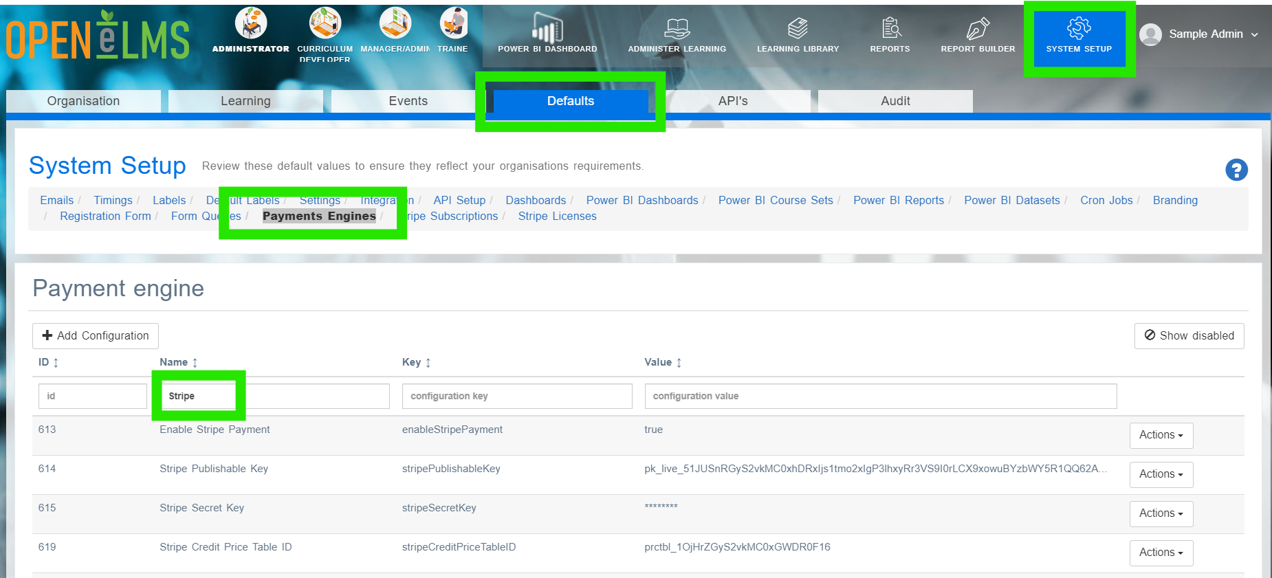The image size is (1272, 578).
Task: Sort table by Name column
Action: tap(179, 362)
